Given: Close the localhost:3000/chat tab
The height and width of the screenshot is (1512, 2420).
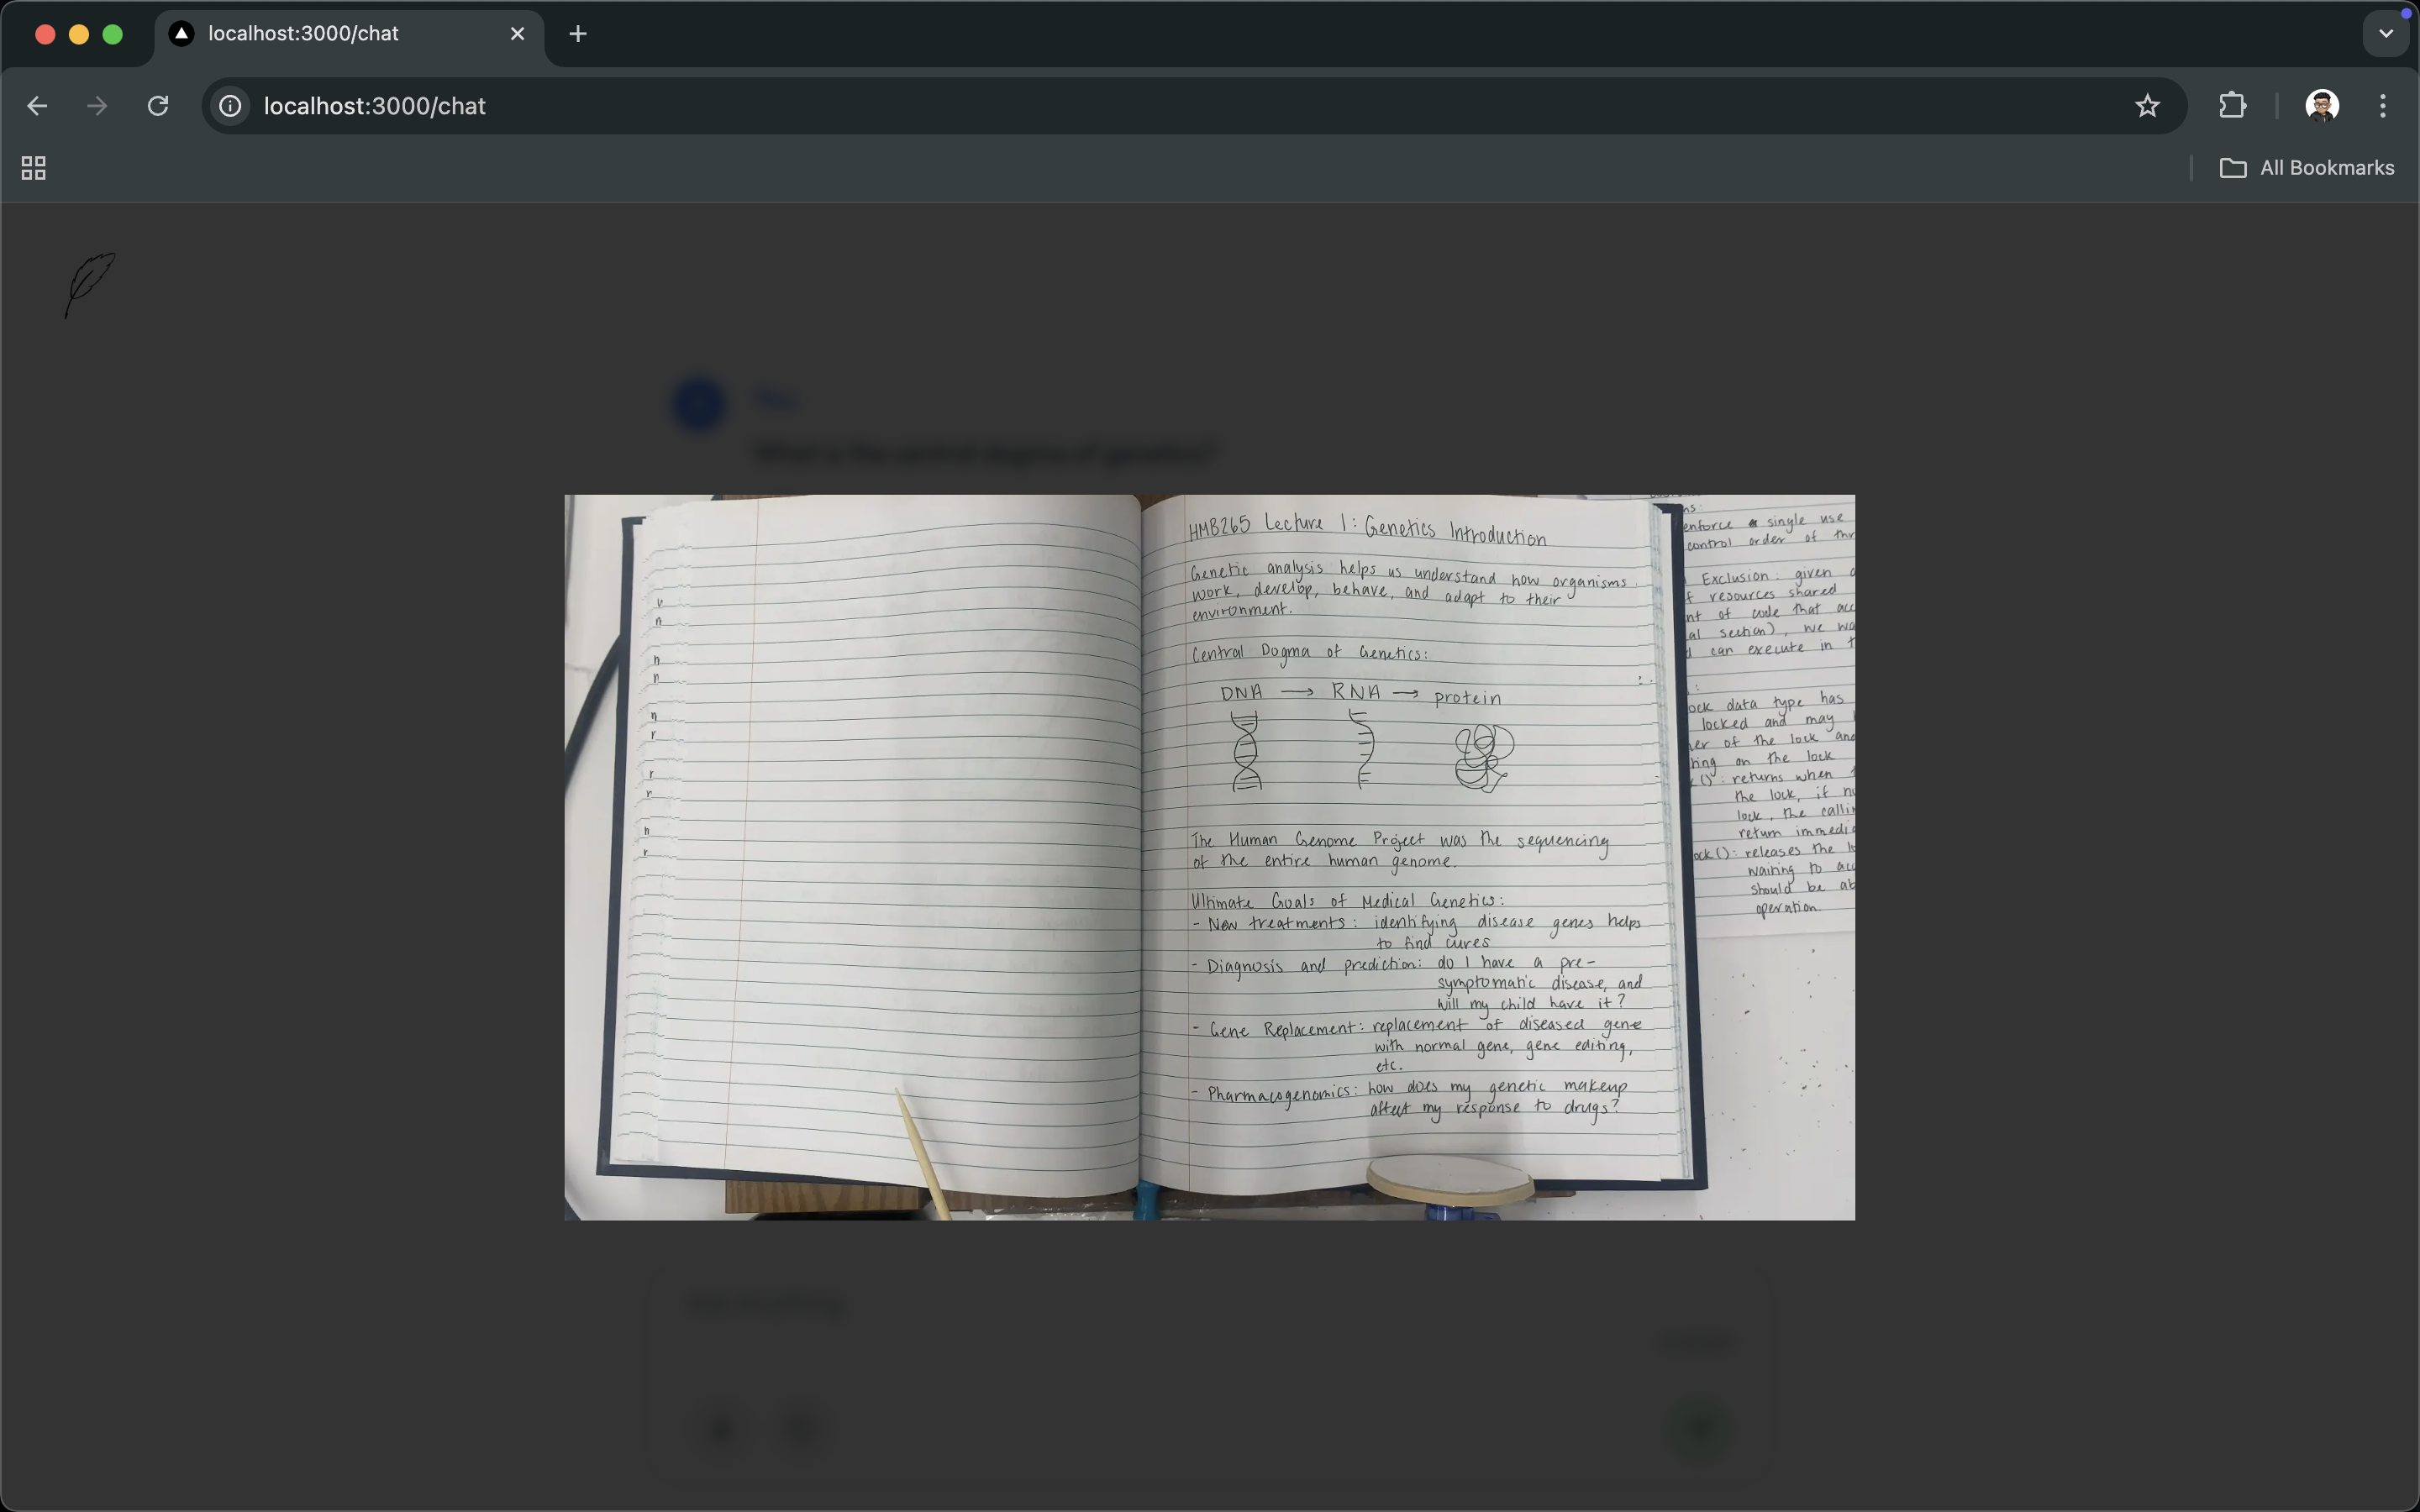Looking at the screenshot, I should (517, 34).
